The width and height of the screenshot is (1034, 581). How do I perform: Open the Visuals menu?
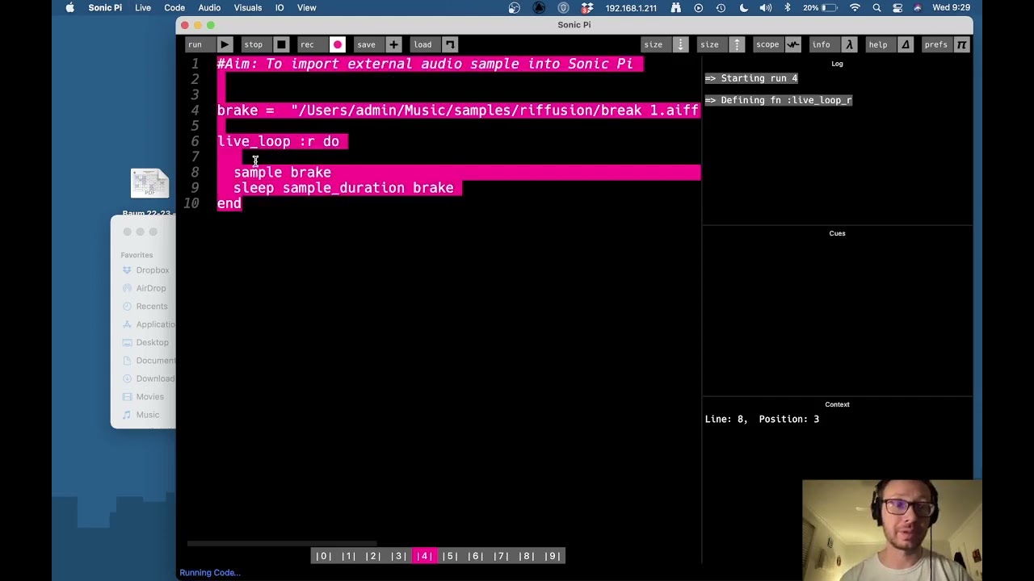coord(247,7)
